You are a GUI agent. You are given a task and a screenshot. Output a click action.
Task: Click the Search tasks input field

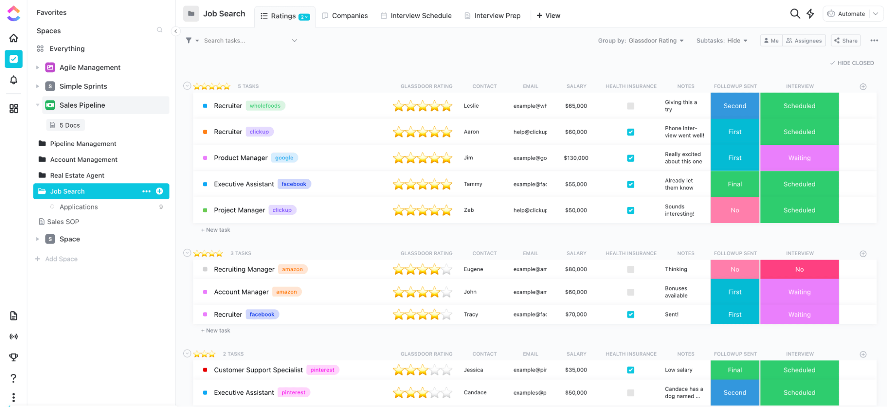tap(244, 41)
